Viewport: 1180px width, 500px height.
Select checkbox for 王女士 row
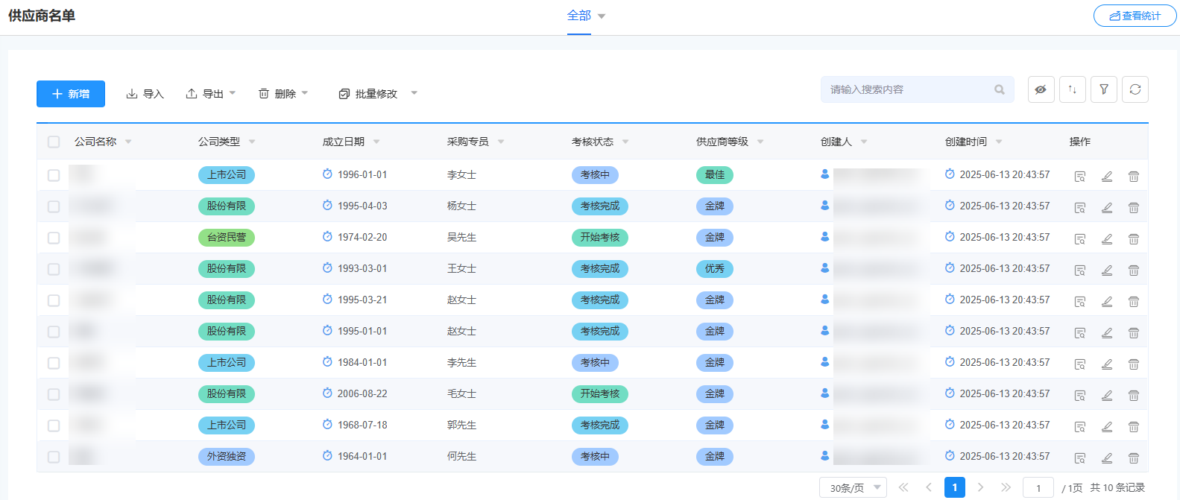coord(54,269)
